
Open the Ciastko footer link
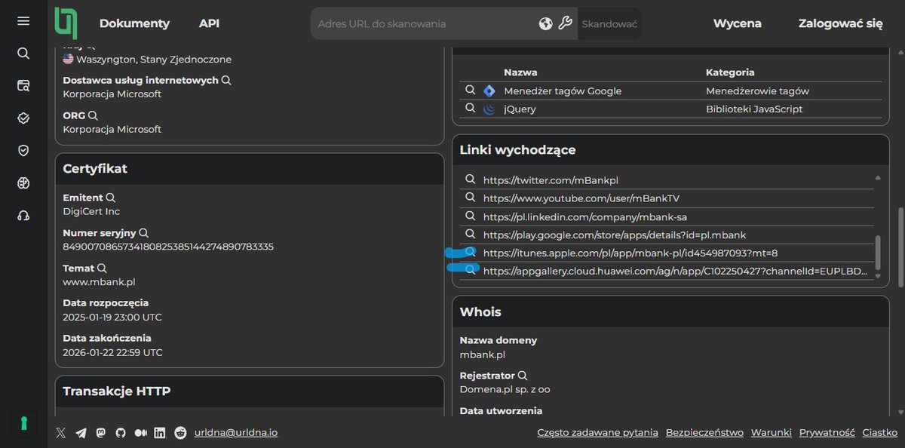[879, 433]
